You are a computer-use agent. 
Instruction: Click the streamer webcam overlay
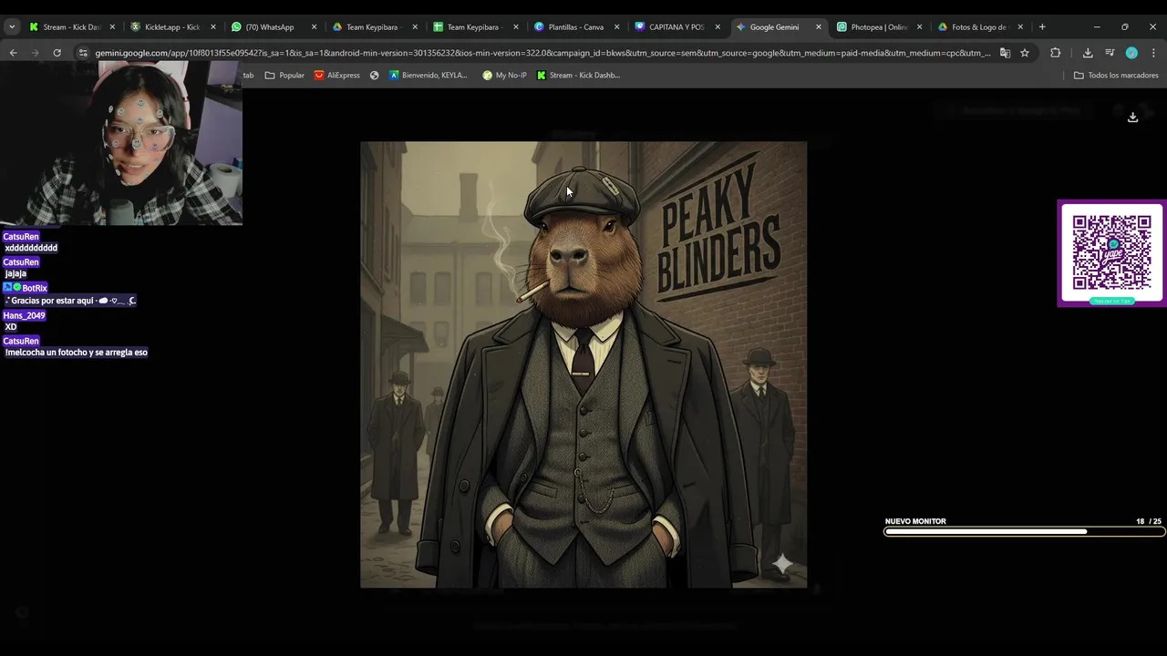[121, 143]
